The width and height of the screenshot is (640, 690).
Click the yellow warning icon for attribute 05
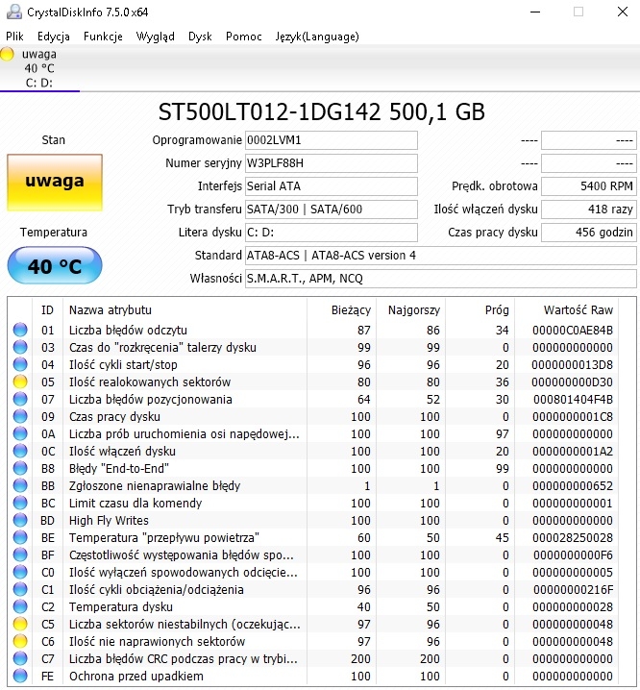pos(20,382)
